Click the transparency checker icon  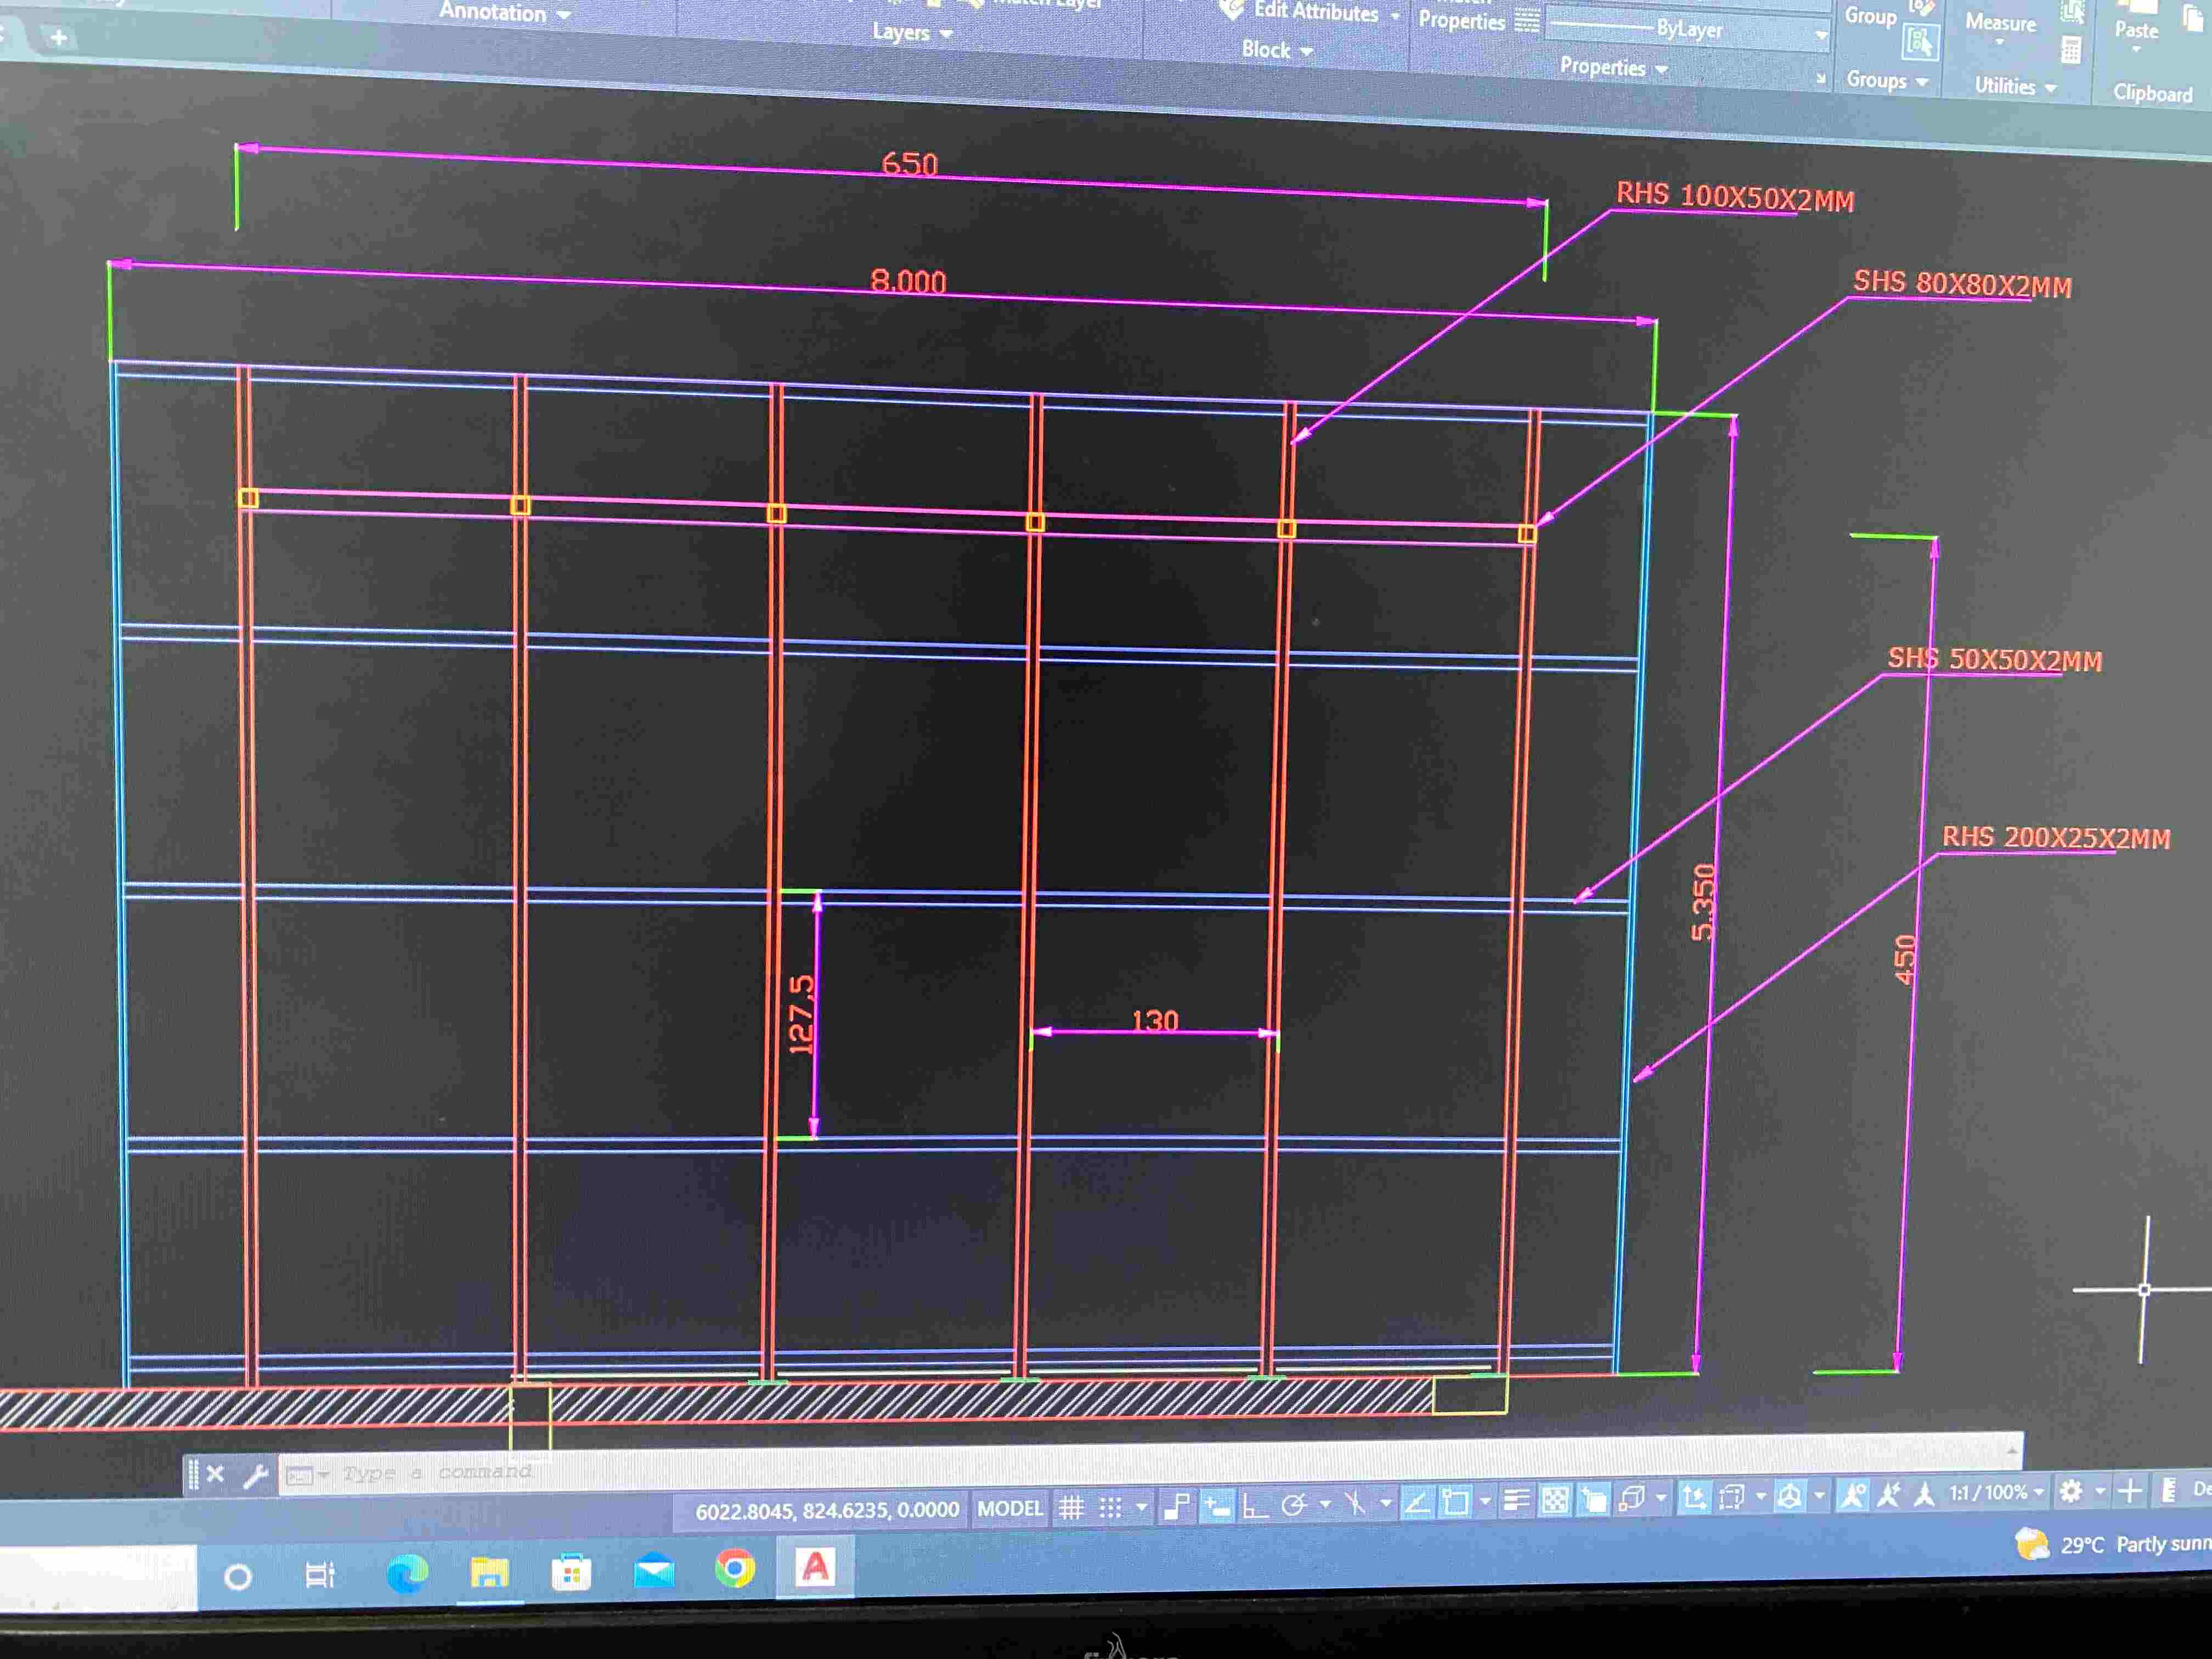[1555, 1500]
